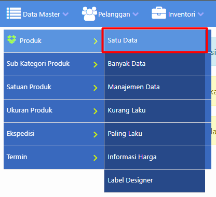Expand the Ekspedisi submenu arrow
The image size is (216, 197).
point(96,134)
